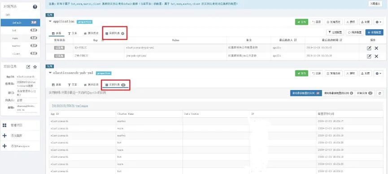Click 回滚 button for elasticsearch-pub-yml
Image resolution: width=388 pixels, height=174 pixels.
[316, 73]
